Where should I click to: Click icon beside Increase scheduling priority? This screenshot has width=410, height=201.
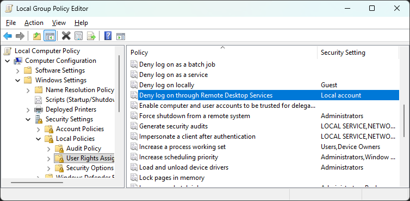(x=134, y=157)
